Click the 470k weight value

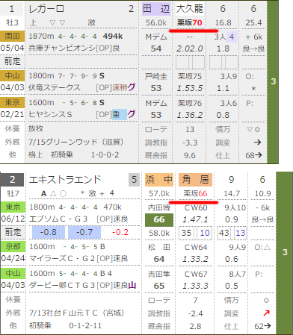113,207
